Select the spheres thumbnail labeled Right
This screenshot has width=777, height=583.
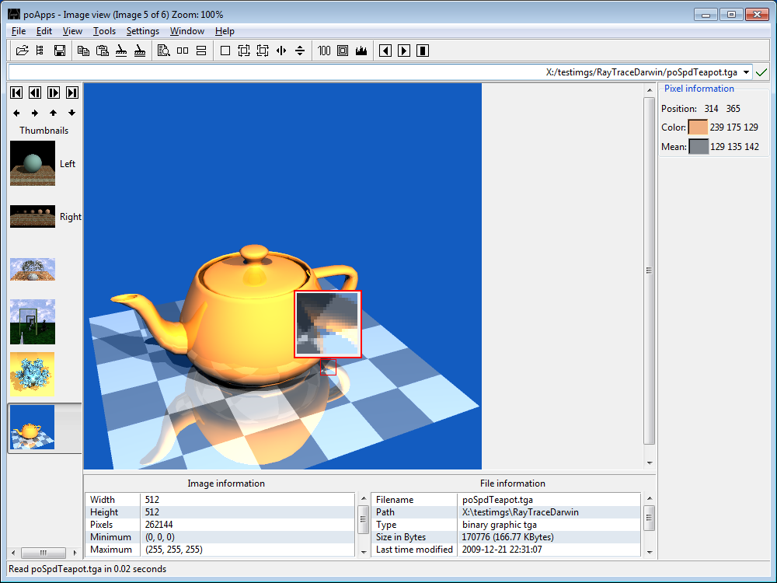[33, 217]
